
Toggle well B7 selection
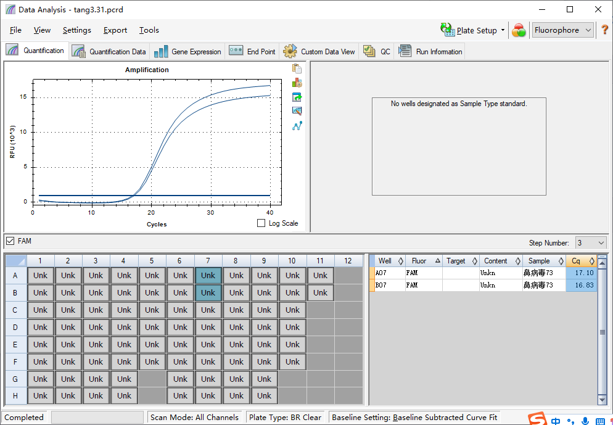point(208,292)
